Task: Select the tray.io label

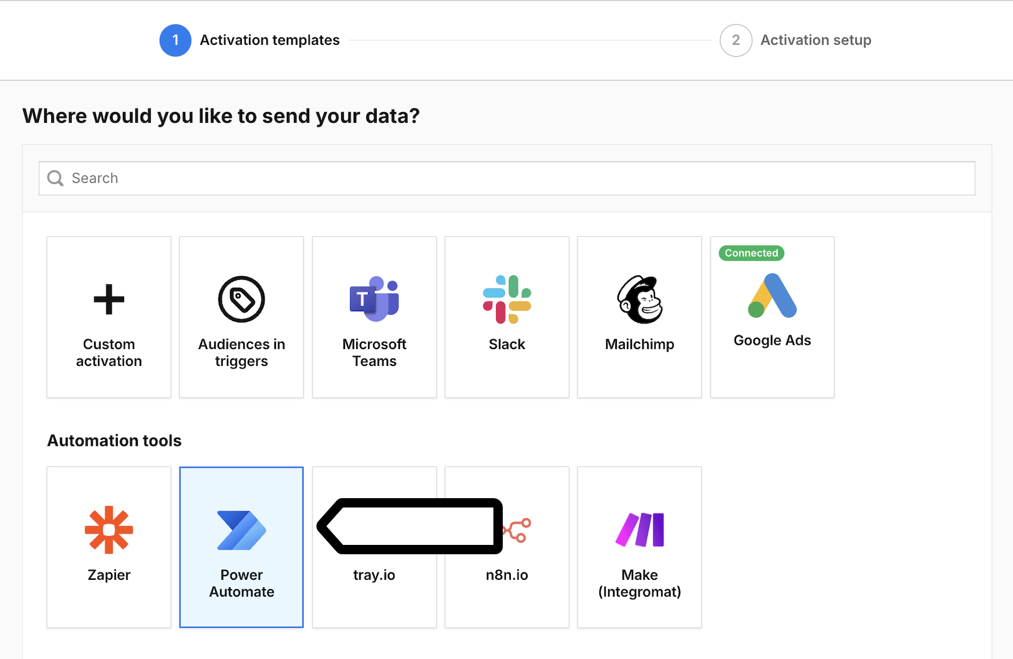Action: coord(374,575)
